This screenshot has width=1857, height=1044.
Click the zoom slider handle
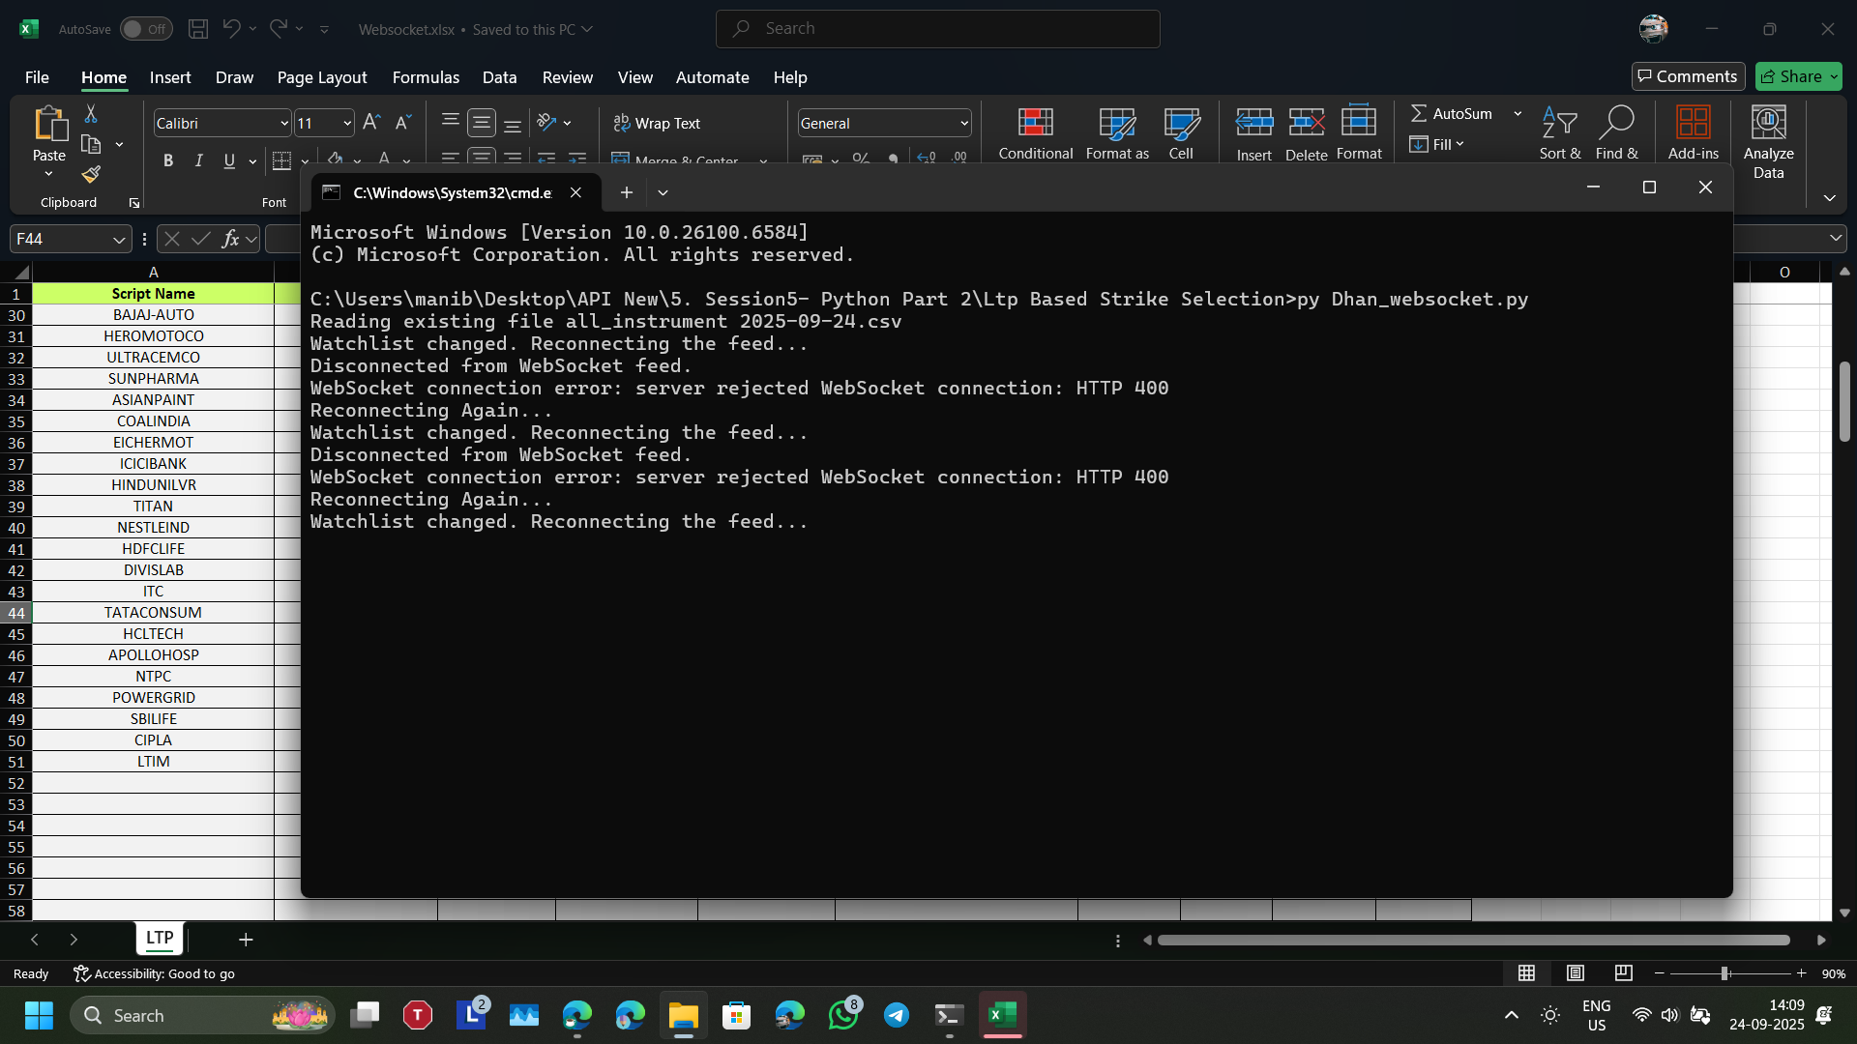coord(1724,973)
